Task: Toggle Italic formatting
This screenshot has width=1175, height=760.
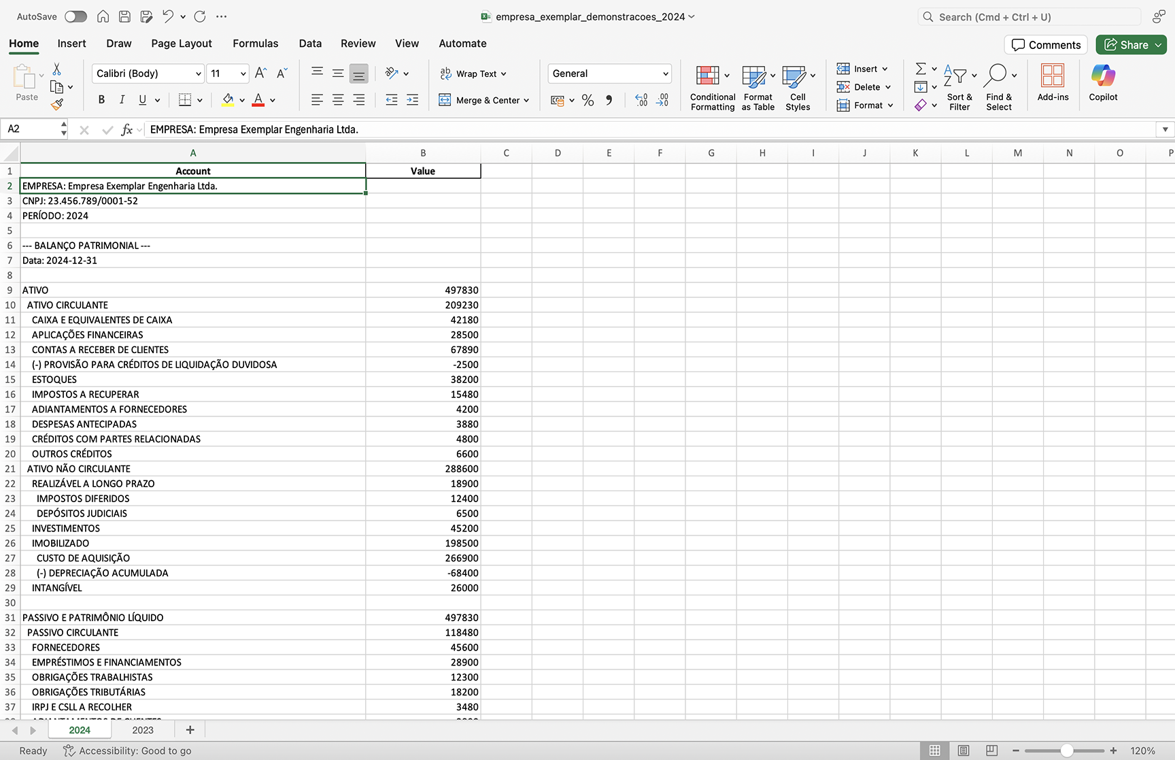Action: tap(122, 100)
